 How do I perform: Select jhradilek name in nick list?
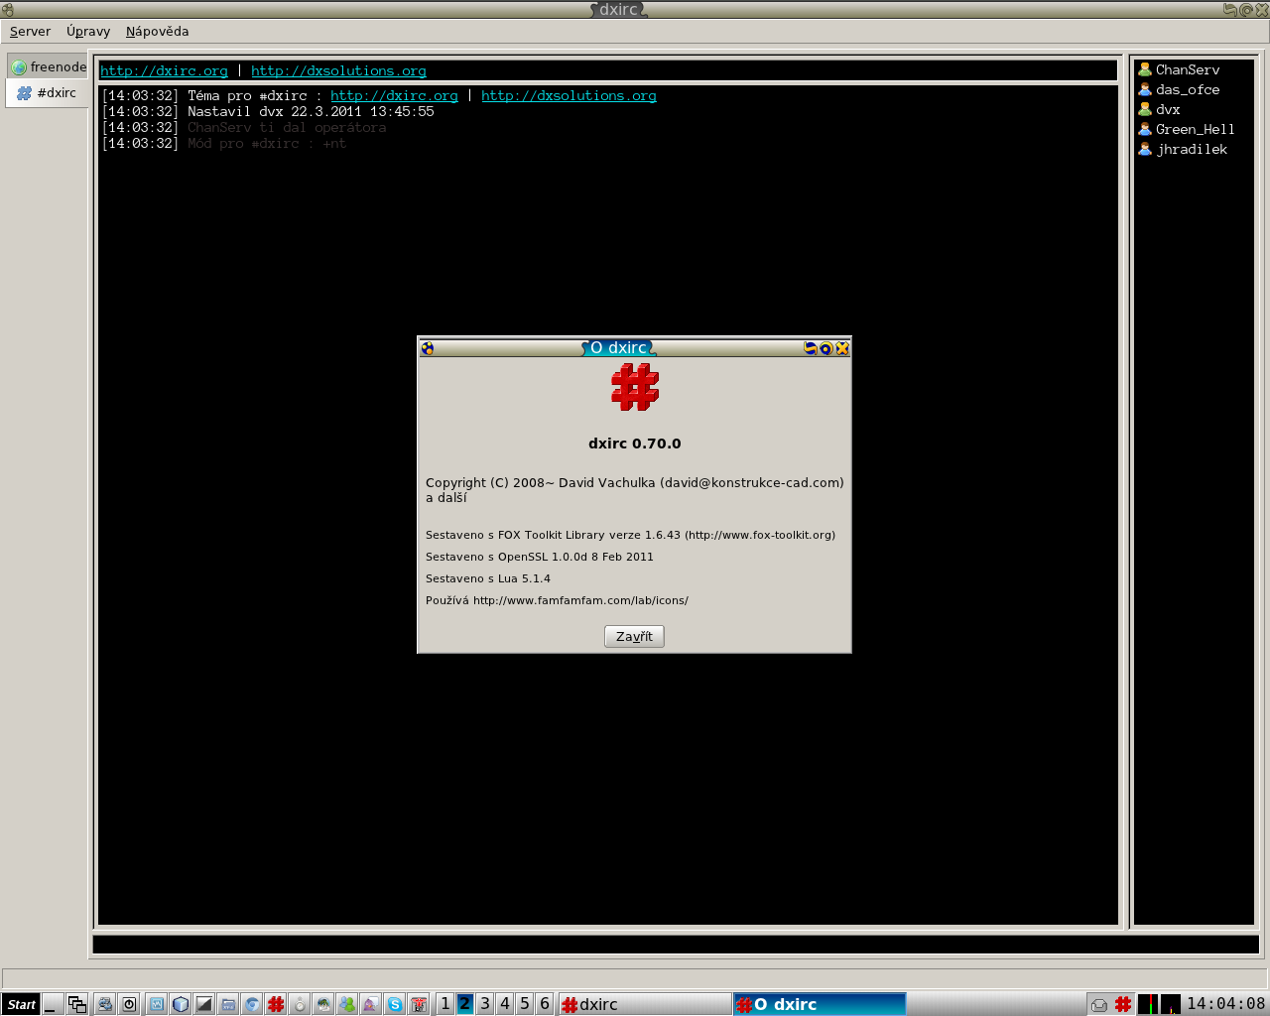click(x=1192, y=149)
